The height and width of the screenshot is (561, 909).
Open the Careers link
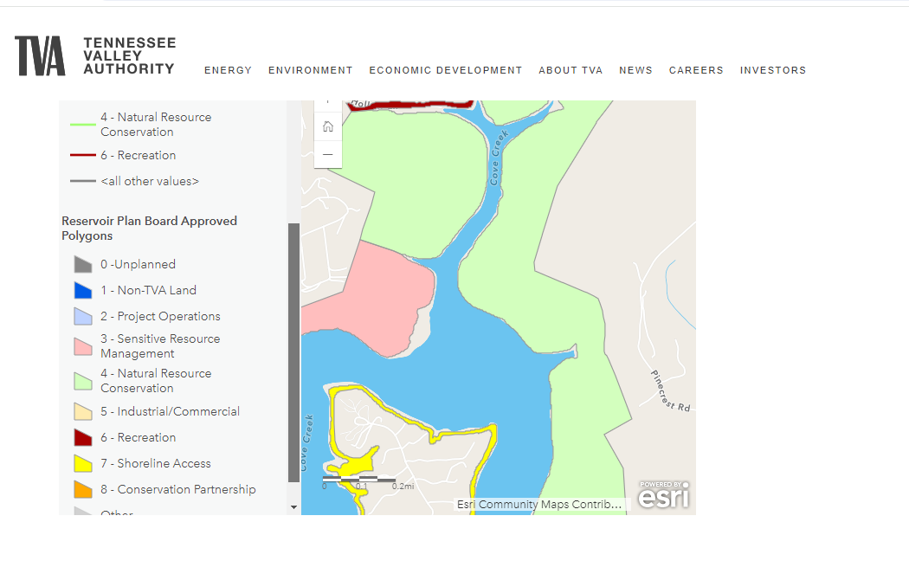tap(696, 70)
